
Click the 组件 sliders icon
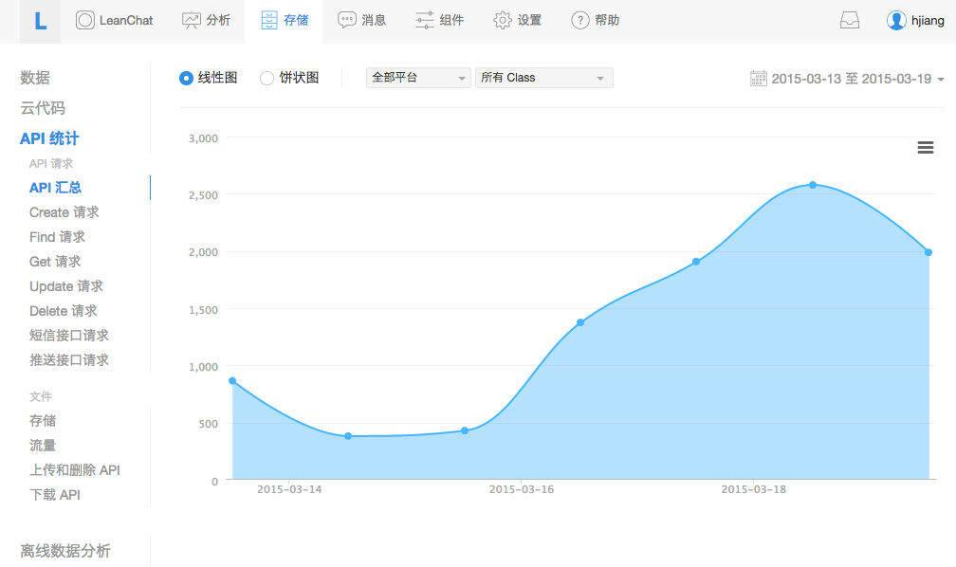[424, 20]
